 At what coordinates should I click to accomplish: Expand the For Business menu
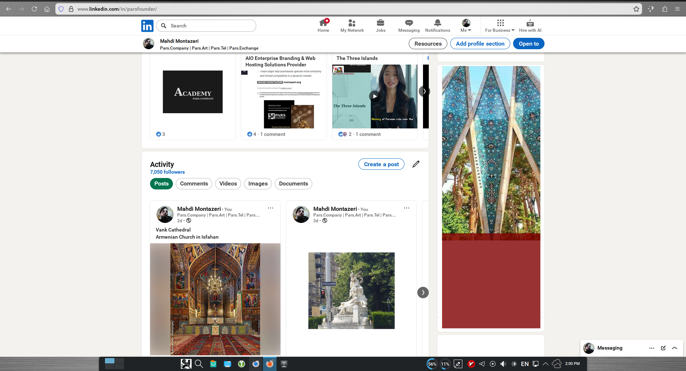coord(499,26)
